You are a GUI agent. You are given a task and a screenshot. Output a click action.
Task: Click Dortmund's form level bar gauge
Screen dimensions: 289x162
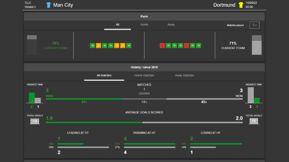point(257,45)
